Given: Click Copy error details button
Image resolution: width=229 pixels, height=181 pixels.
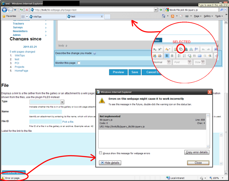Looking at the screenshot, I should click(197, 152).
